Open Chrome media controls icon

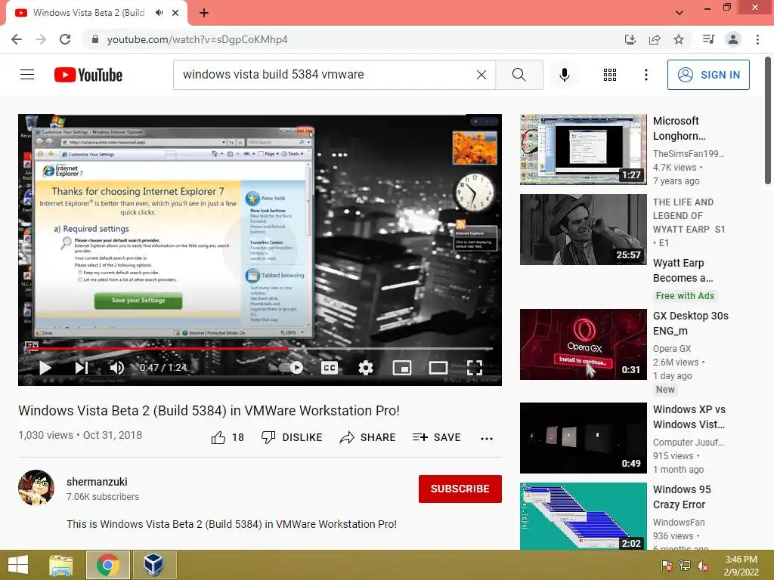coord(708,39)
